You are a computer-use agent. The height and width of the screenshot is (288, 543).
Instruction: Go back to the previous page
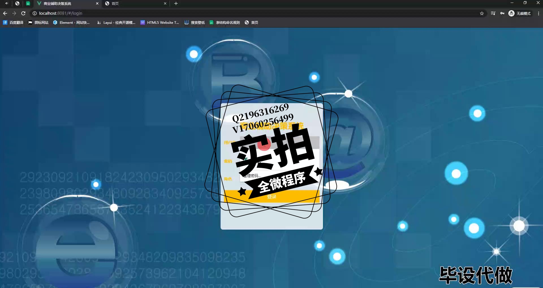click(x=5, y=13)
